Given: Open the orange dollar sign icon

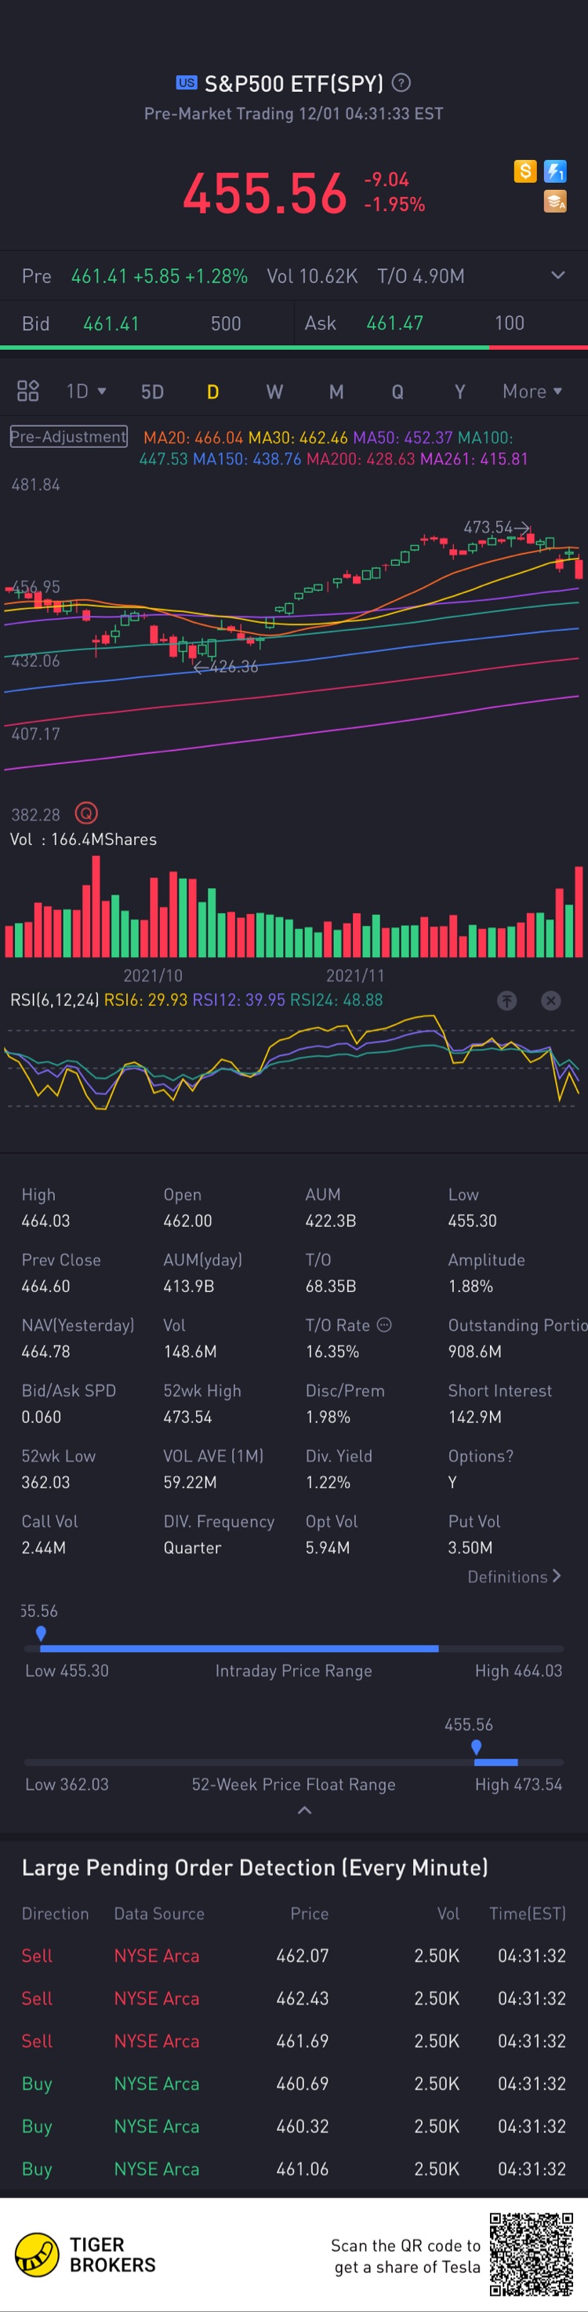Looking at the screenshot, I should (x=525, y=170).
